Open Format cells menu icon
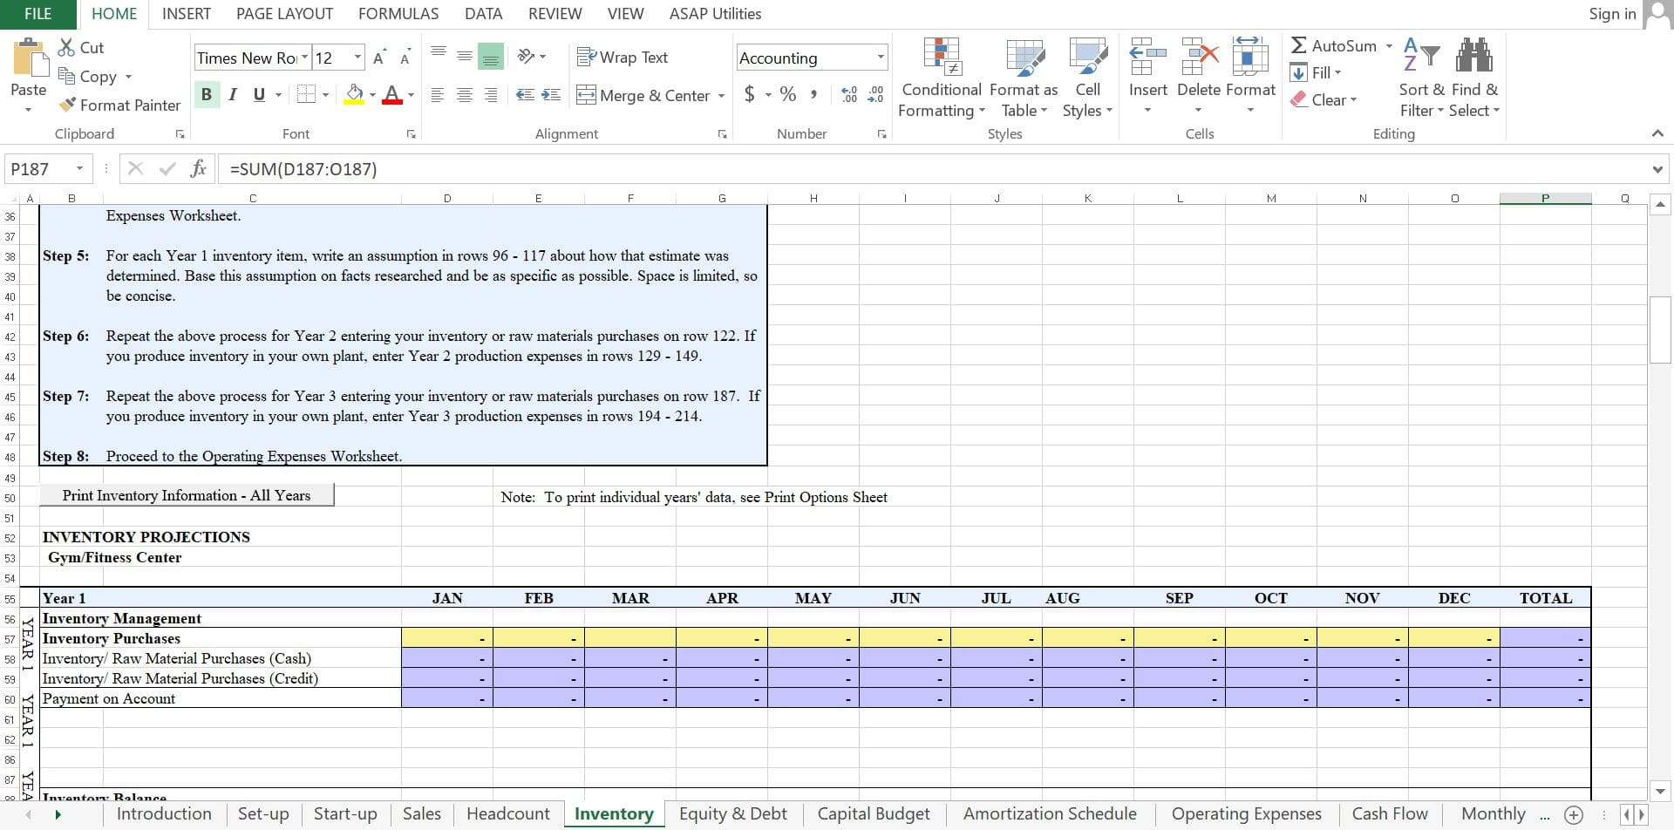1674x830 pixels. pyautogui.click(x=1250, y=57)
